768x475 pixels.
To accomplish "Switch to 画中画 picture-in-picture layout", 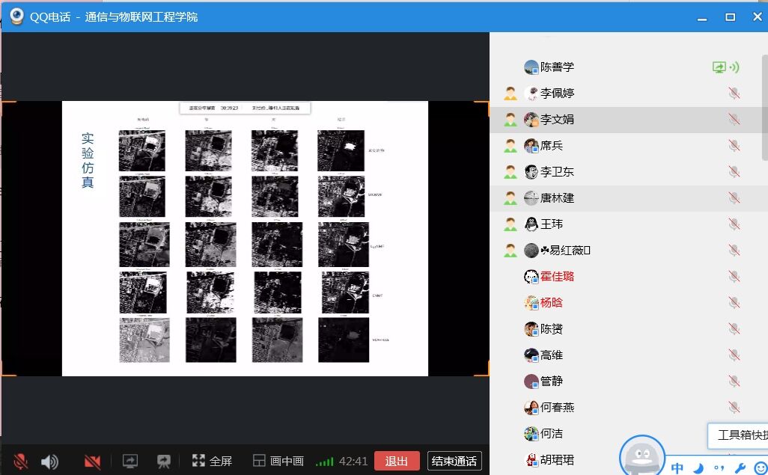I will coord(278,462).
